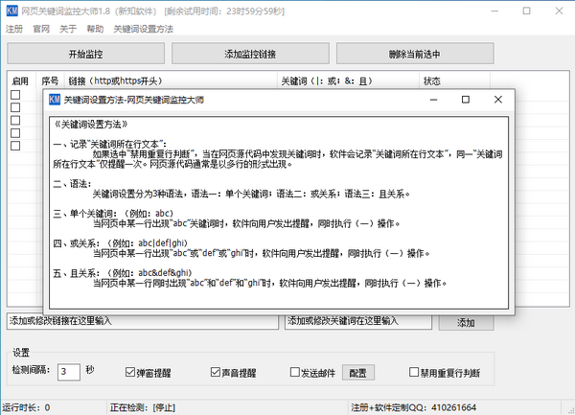575x415 pixels.
Task: Minimize the 关键词设置方法 dialog window
Action: point(431,99)
